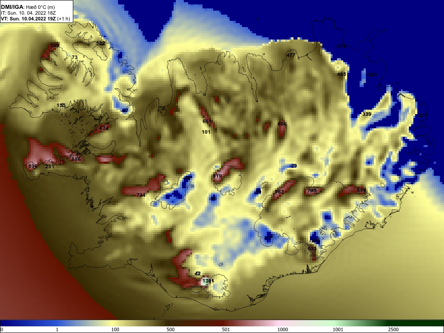The height and width of the screenshot is (333, 444).
Task: Click the map value 886
Action: [76, 159]
